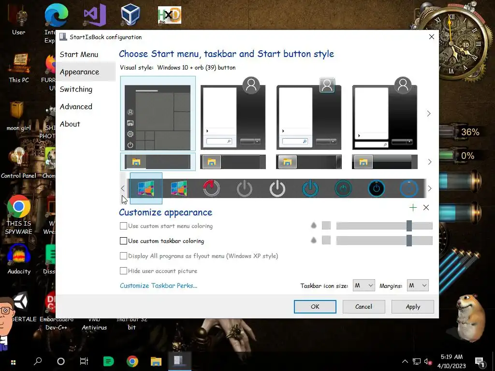Show previous start button styles arrow
This screenshot has width=495, height=371.
(123, 188)
